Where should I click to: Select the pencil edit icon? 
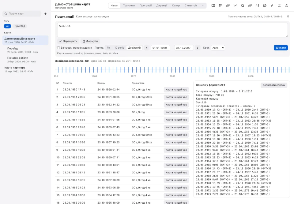point(272,6)
